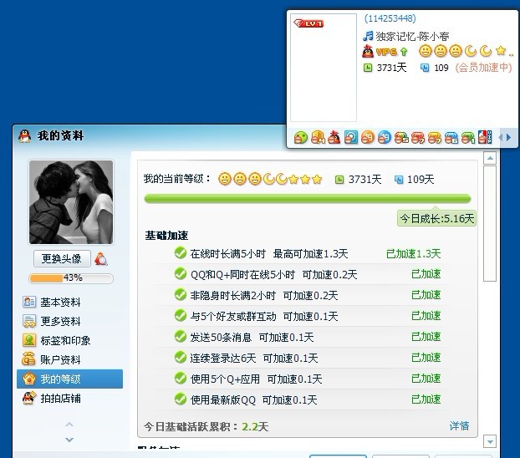Image resolution: width=520 pixels, height=458 pixels.
Task: Click the scrollbar down arrow in the level panel
Action: click(490, 441)
